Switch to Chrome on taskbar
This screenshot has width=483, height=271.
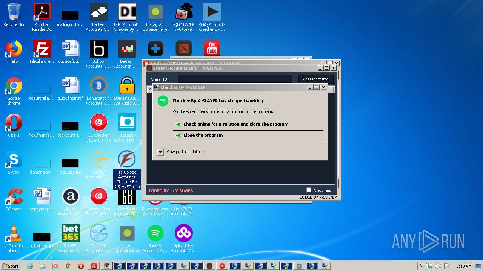tap(68, 266)
